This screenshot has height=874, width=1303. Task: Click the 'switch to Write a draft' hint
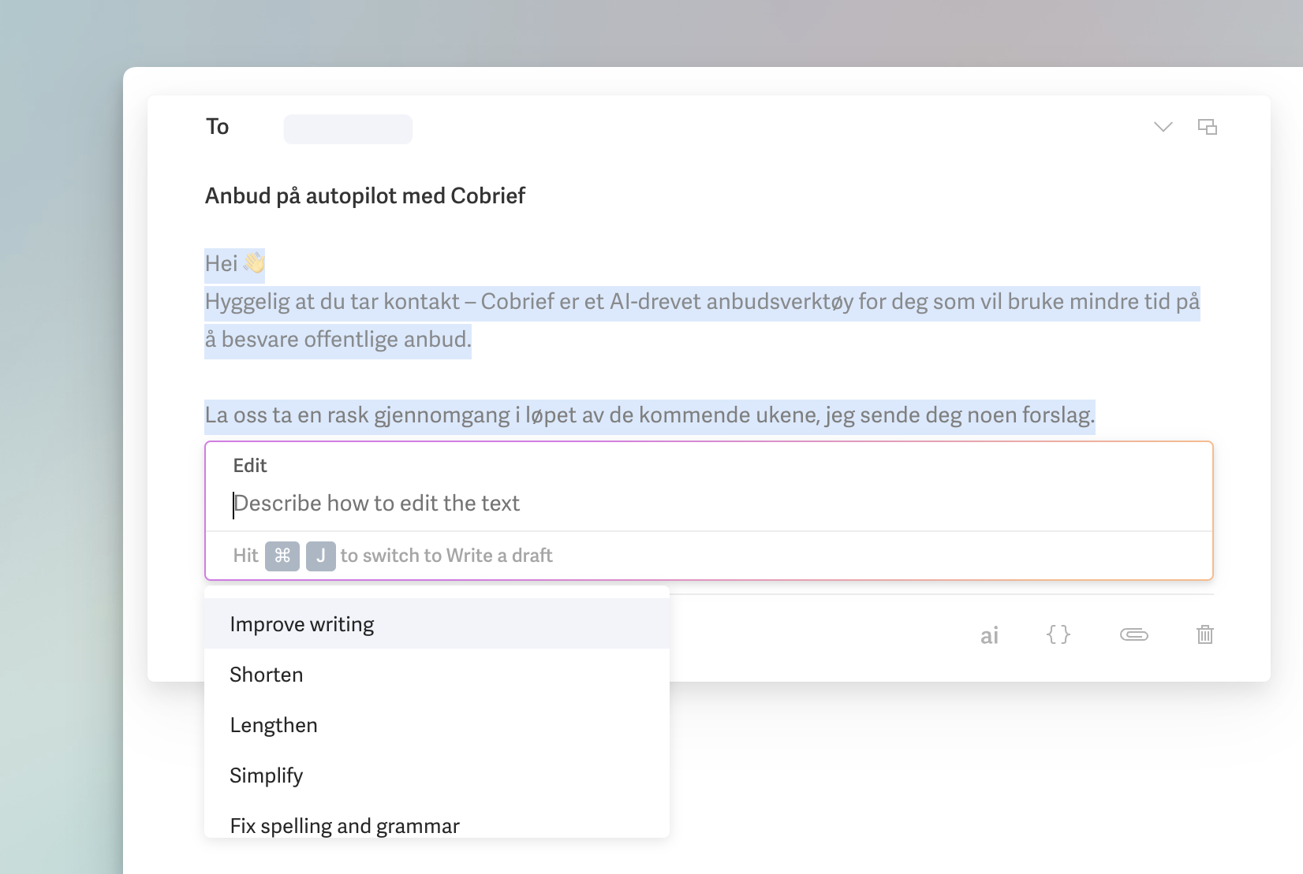click(446, 556)
